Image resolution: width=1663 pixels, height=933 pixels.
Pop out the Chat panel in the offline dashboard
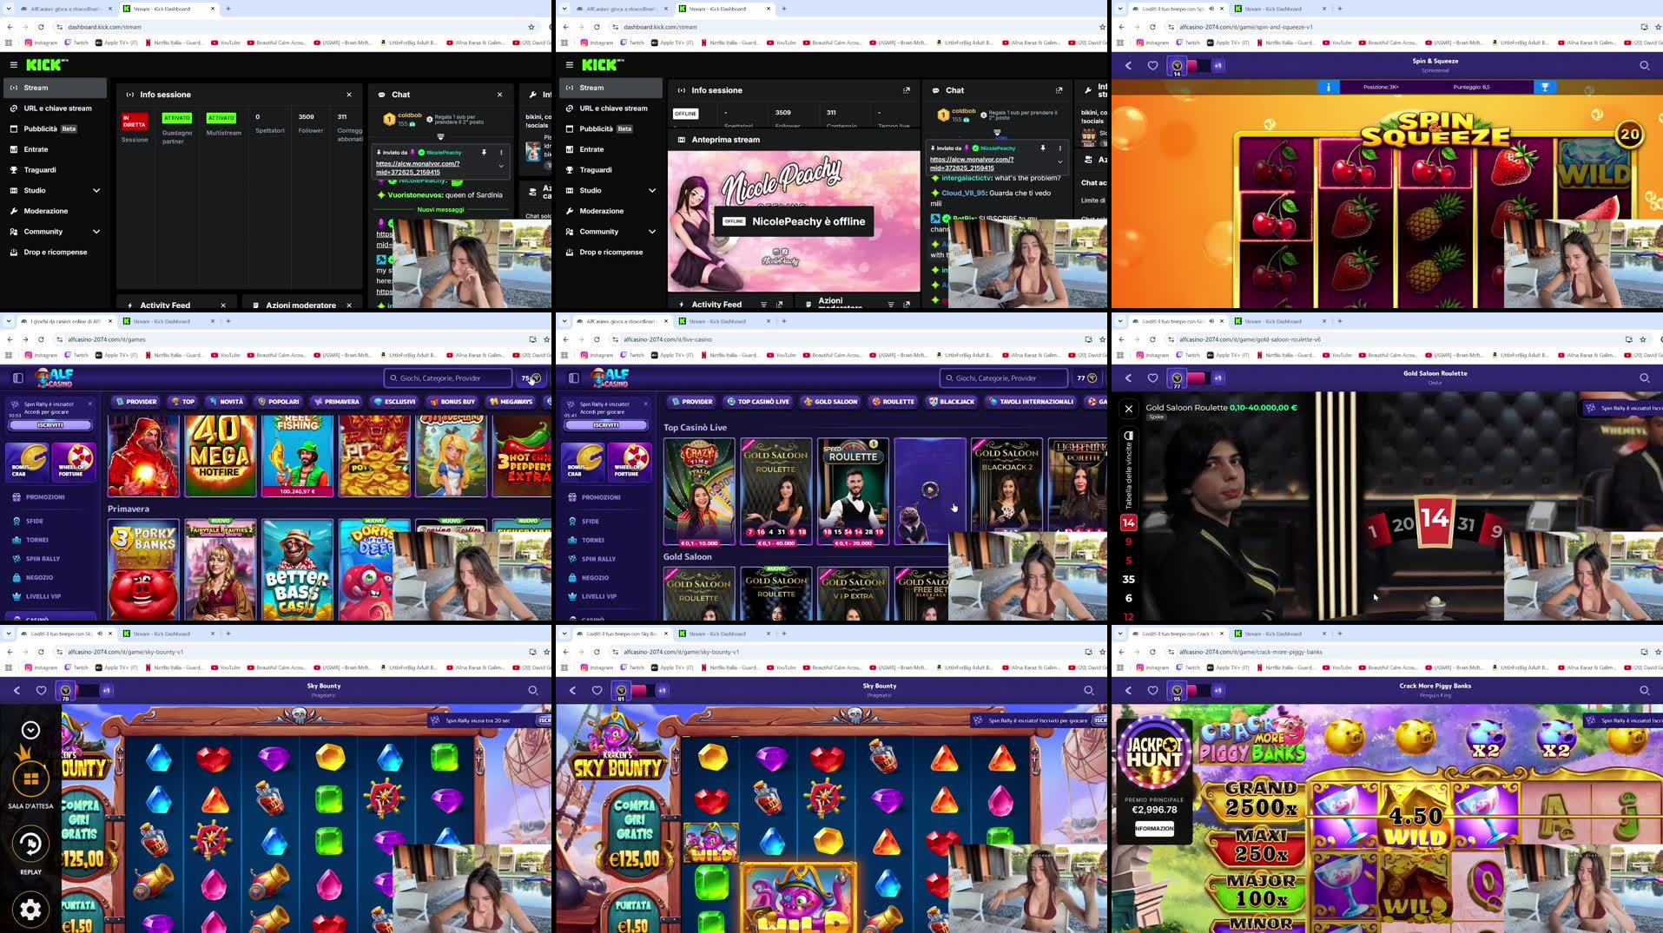click(x=1059, y=90)
